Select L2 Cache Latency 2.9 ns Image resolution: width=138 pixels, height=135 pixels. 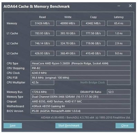coord(119,43)
